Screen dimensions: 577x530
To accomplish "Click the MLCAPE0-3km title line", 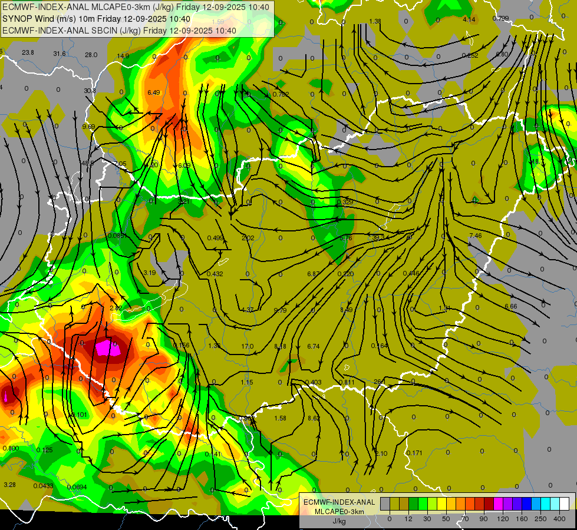I will [136, 7].
